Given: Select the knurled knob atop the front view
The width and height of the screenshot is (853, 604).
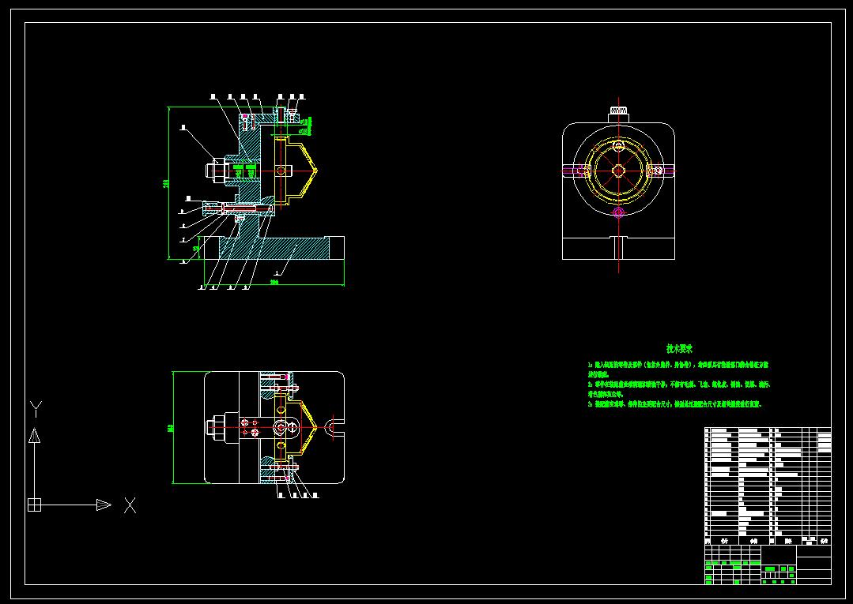Looking at the screenshot, I should (618, 111).
